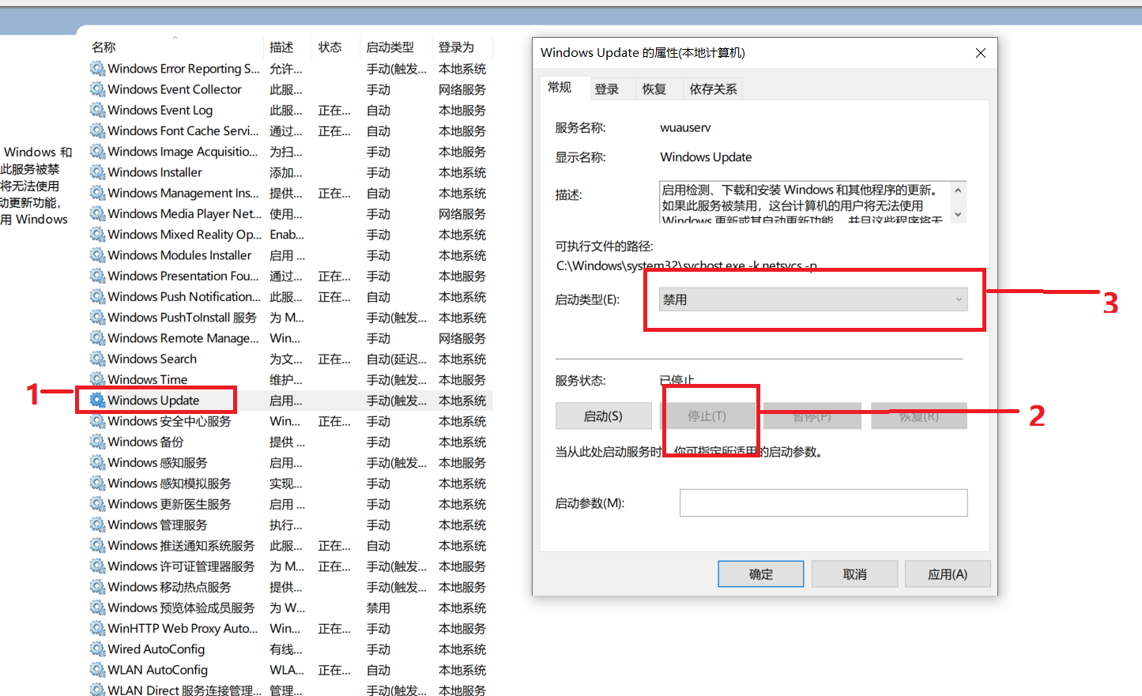
Task: Confirm with the 确定 button
Action: [x=761, y=574]
